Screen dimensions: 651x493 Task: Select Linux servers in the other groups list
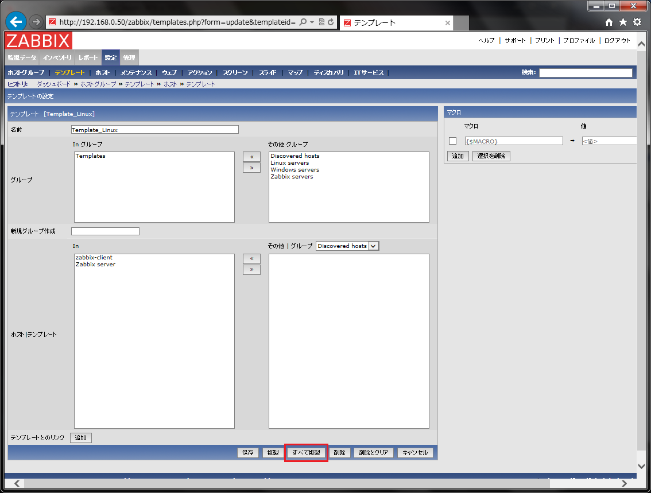(290, 163)
